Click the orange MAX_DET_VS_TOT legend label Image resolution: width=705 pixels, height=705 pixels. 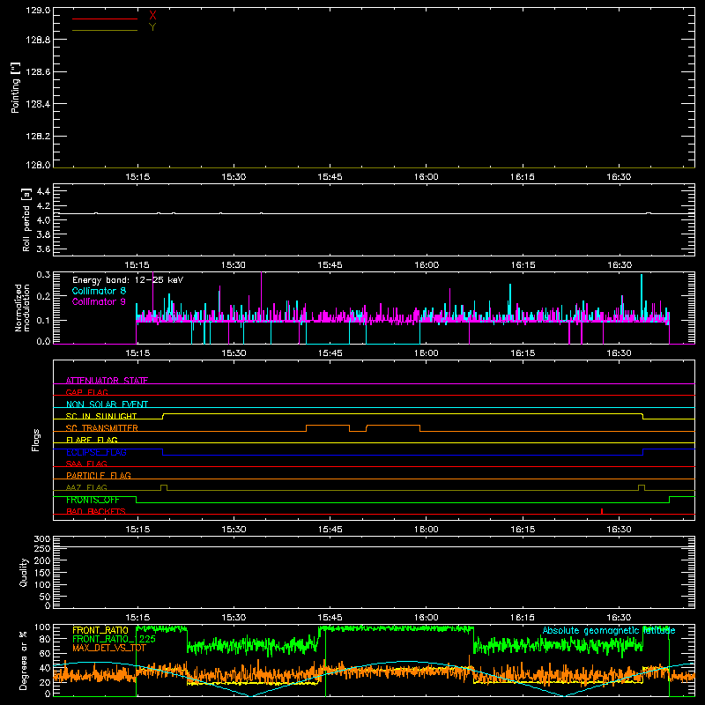(109, 648)
